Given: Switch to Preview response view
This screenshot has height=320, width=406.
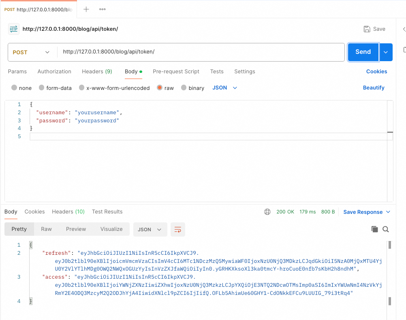Looking at the screenshot, I should click(76, 229).
